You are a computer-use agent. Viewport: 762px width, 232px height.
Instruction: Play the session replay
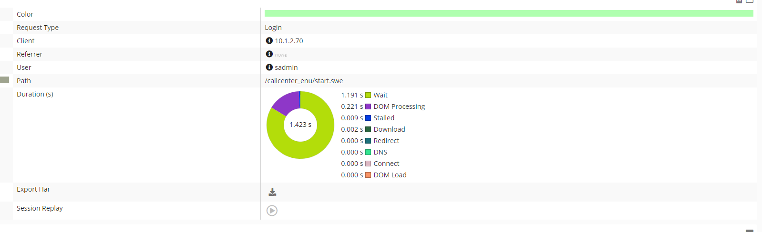(x=272, y=211)
